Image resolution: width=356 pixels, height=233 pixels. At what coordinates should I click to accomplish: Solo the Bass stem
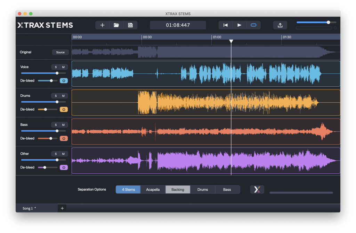(x=56, y=125)
